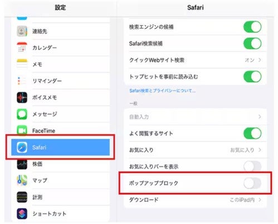The height and width of the screenshot is (224, 278).
Task: Open Safari検索とプライバシーについて link
Action: pyautogui.click(x=162, y=90)
